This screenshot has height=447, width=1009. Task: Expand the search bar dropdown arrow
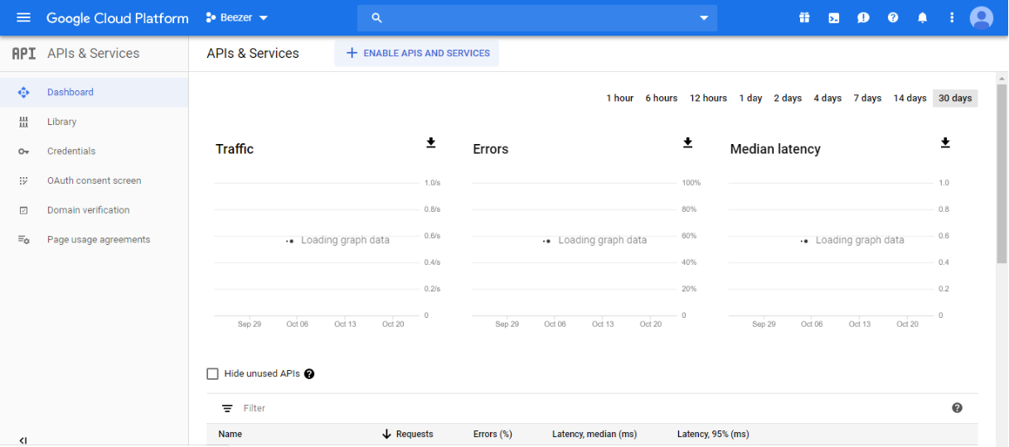(x=704, y=17)
